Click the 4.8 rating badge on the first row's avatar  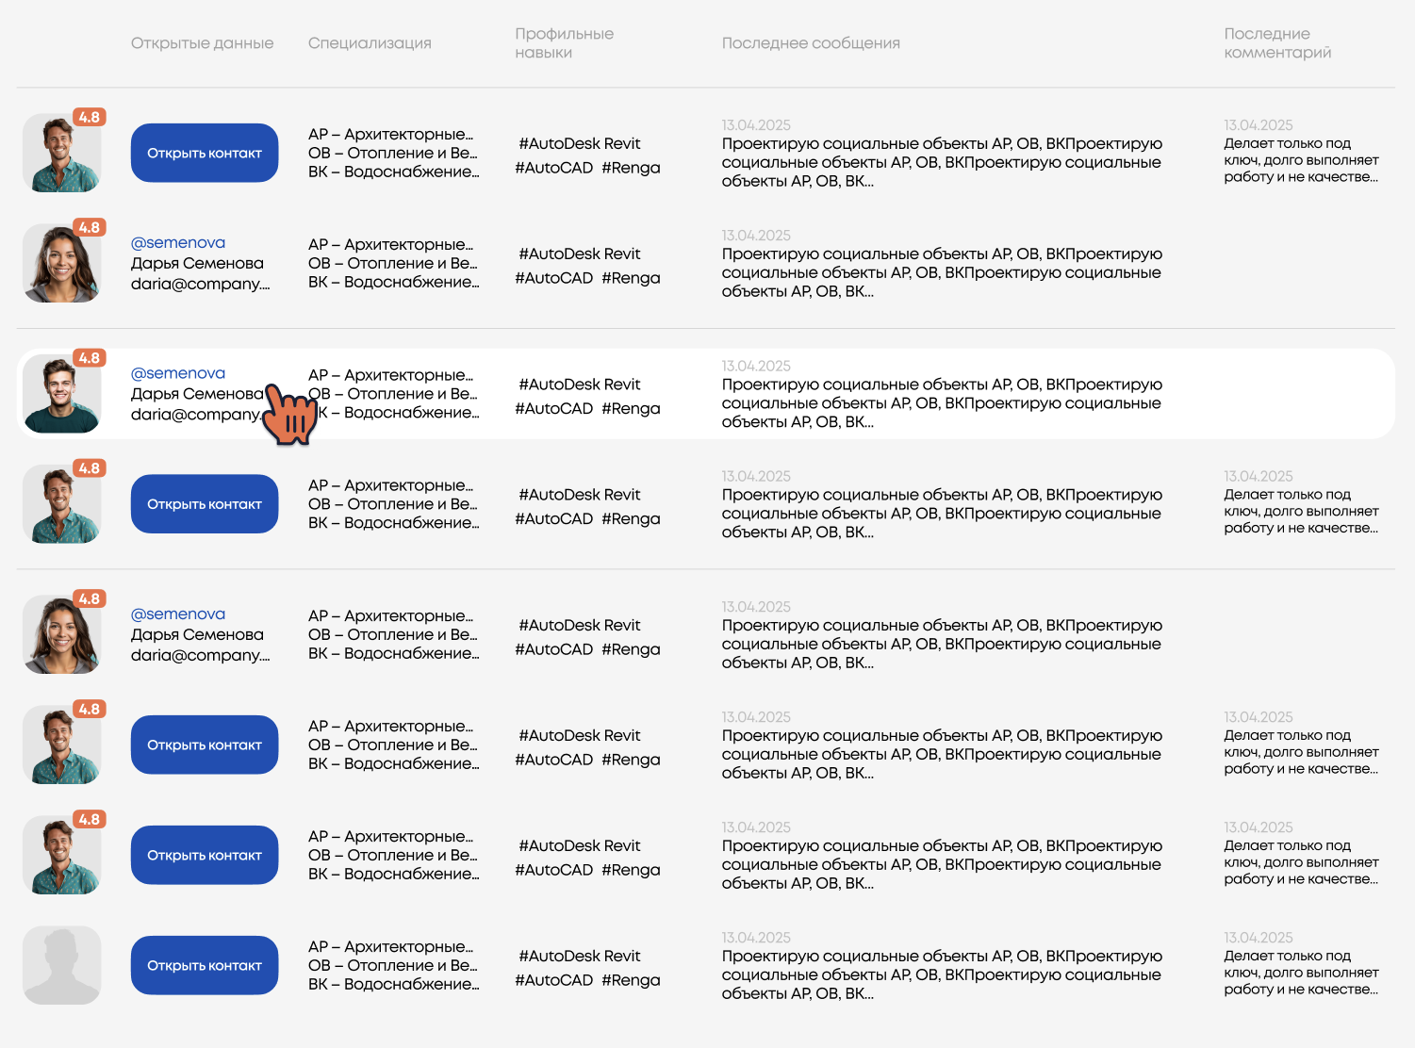(90, 118)
